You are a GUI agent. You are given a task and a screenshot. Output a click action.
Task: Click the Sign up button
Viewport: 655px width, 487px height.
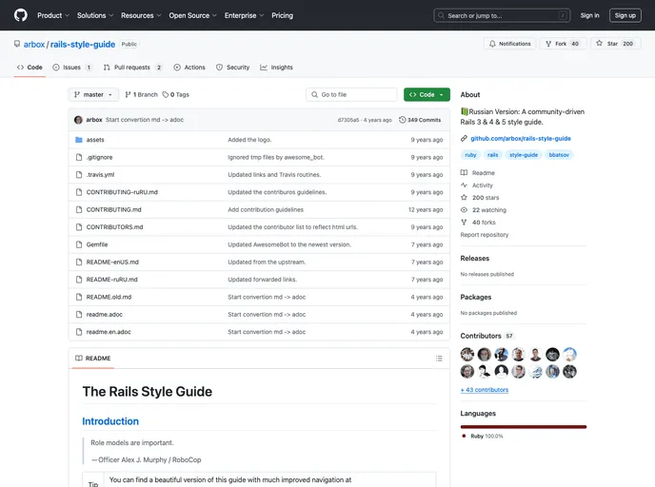(625, 15)
